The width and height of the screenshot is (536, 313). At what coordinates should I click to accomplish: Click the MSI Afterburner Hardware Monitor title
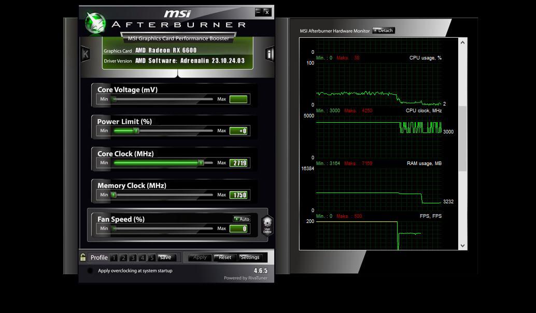(335, 31)
